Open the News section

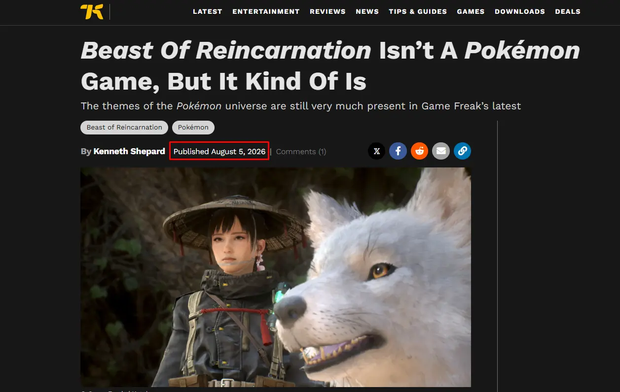[367, 11]
